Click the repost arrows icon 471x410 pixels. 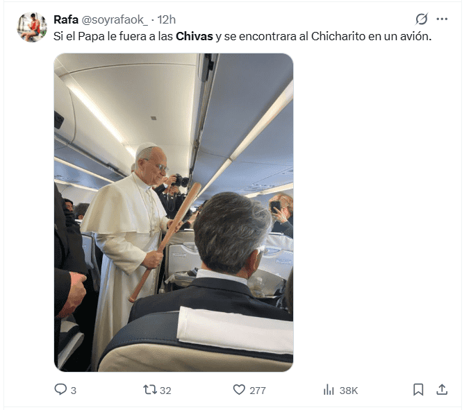tap(150, 390)
